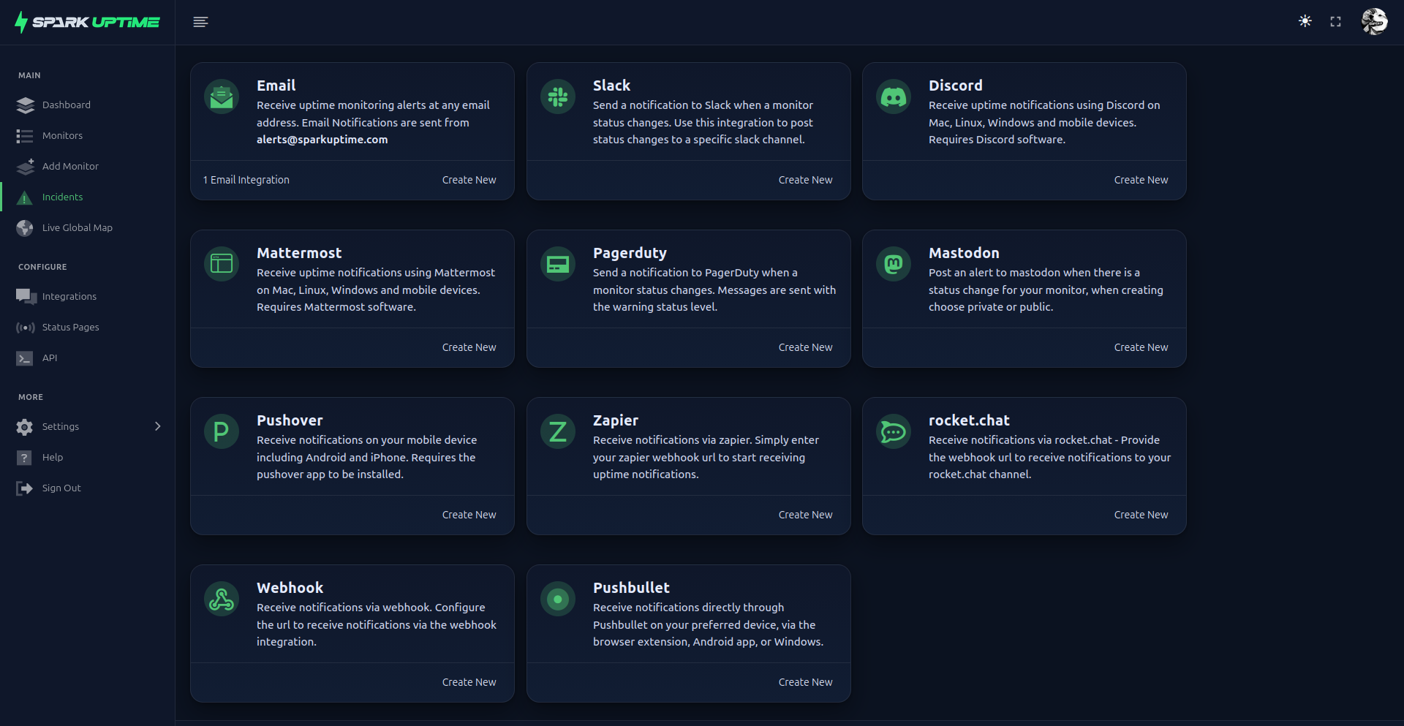Open Monitors from sidebar
The width and height of the screenshot is (1404, 726).
62,136
